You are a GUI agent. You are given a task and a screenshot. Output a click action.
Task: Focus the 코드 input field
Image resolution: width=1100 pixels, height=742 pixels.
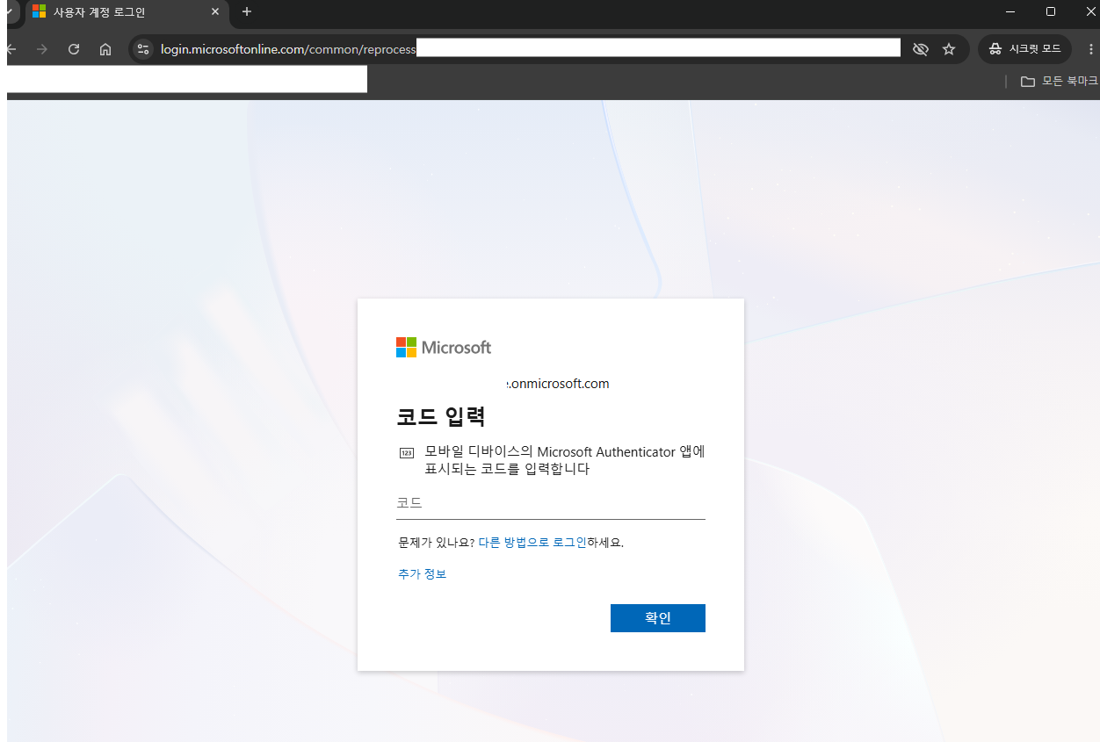(551, 503)
